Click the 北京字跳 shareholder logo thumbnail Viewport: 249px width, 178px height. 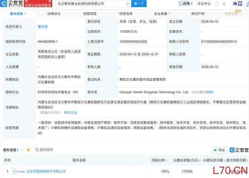tap(21, 171)
